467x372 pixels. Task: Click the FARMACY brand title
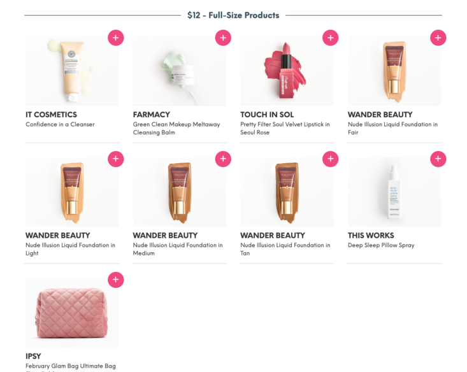pos(151,115)
